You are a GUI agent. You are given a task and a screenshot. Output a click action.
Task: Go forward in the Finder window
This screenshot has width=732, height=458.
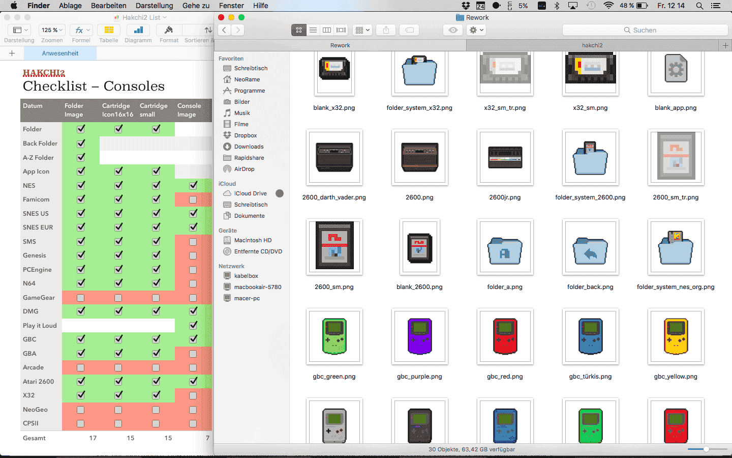point(237,30)
